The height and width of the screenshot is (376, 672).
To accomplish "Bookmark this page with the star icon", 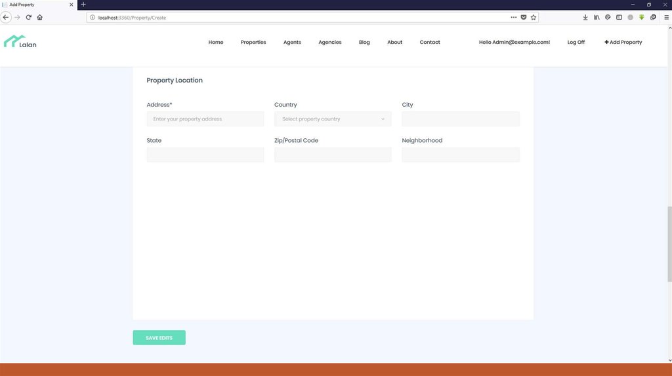I will coord(534,17).
